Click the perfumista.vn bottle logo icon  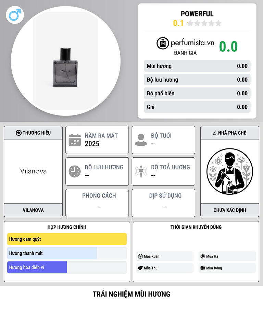(163, 43)
